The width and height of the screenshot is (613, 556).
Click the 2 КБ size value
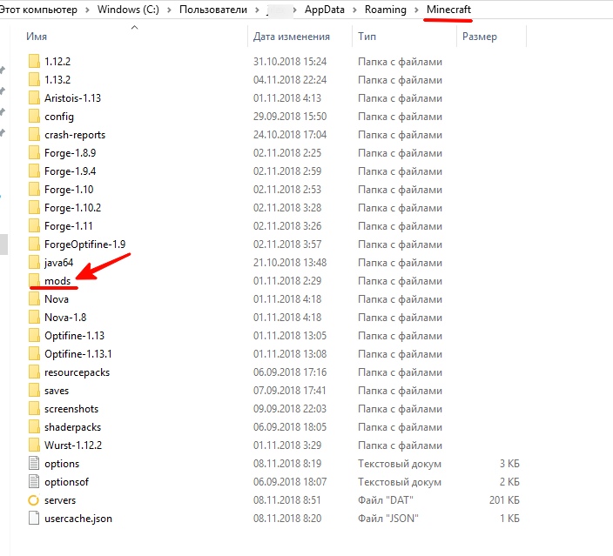509,482
